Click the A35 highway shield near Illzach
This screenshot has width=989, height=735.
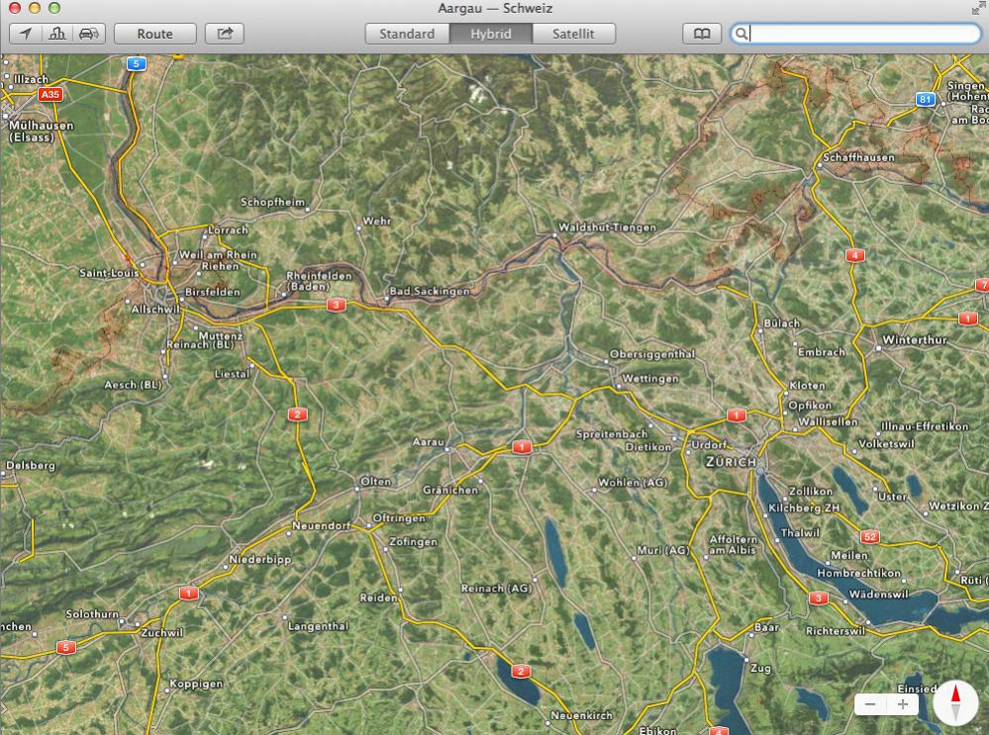[x=49, y=95]
